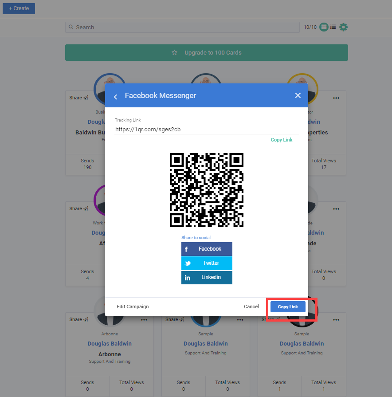
Task: Open more options on Arbonne card
Action: point(144,320)
